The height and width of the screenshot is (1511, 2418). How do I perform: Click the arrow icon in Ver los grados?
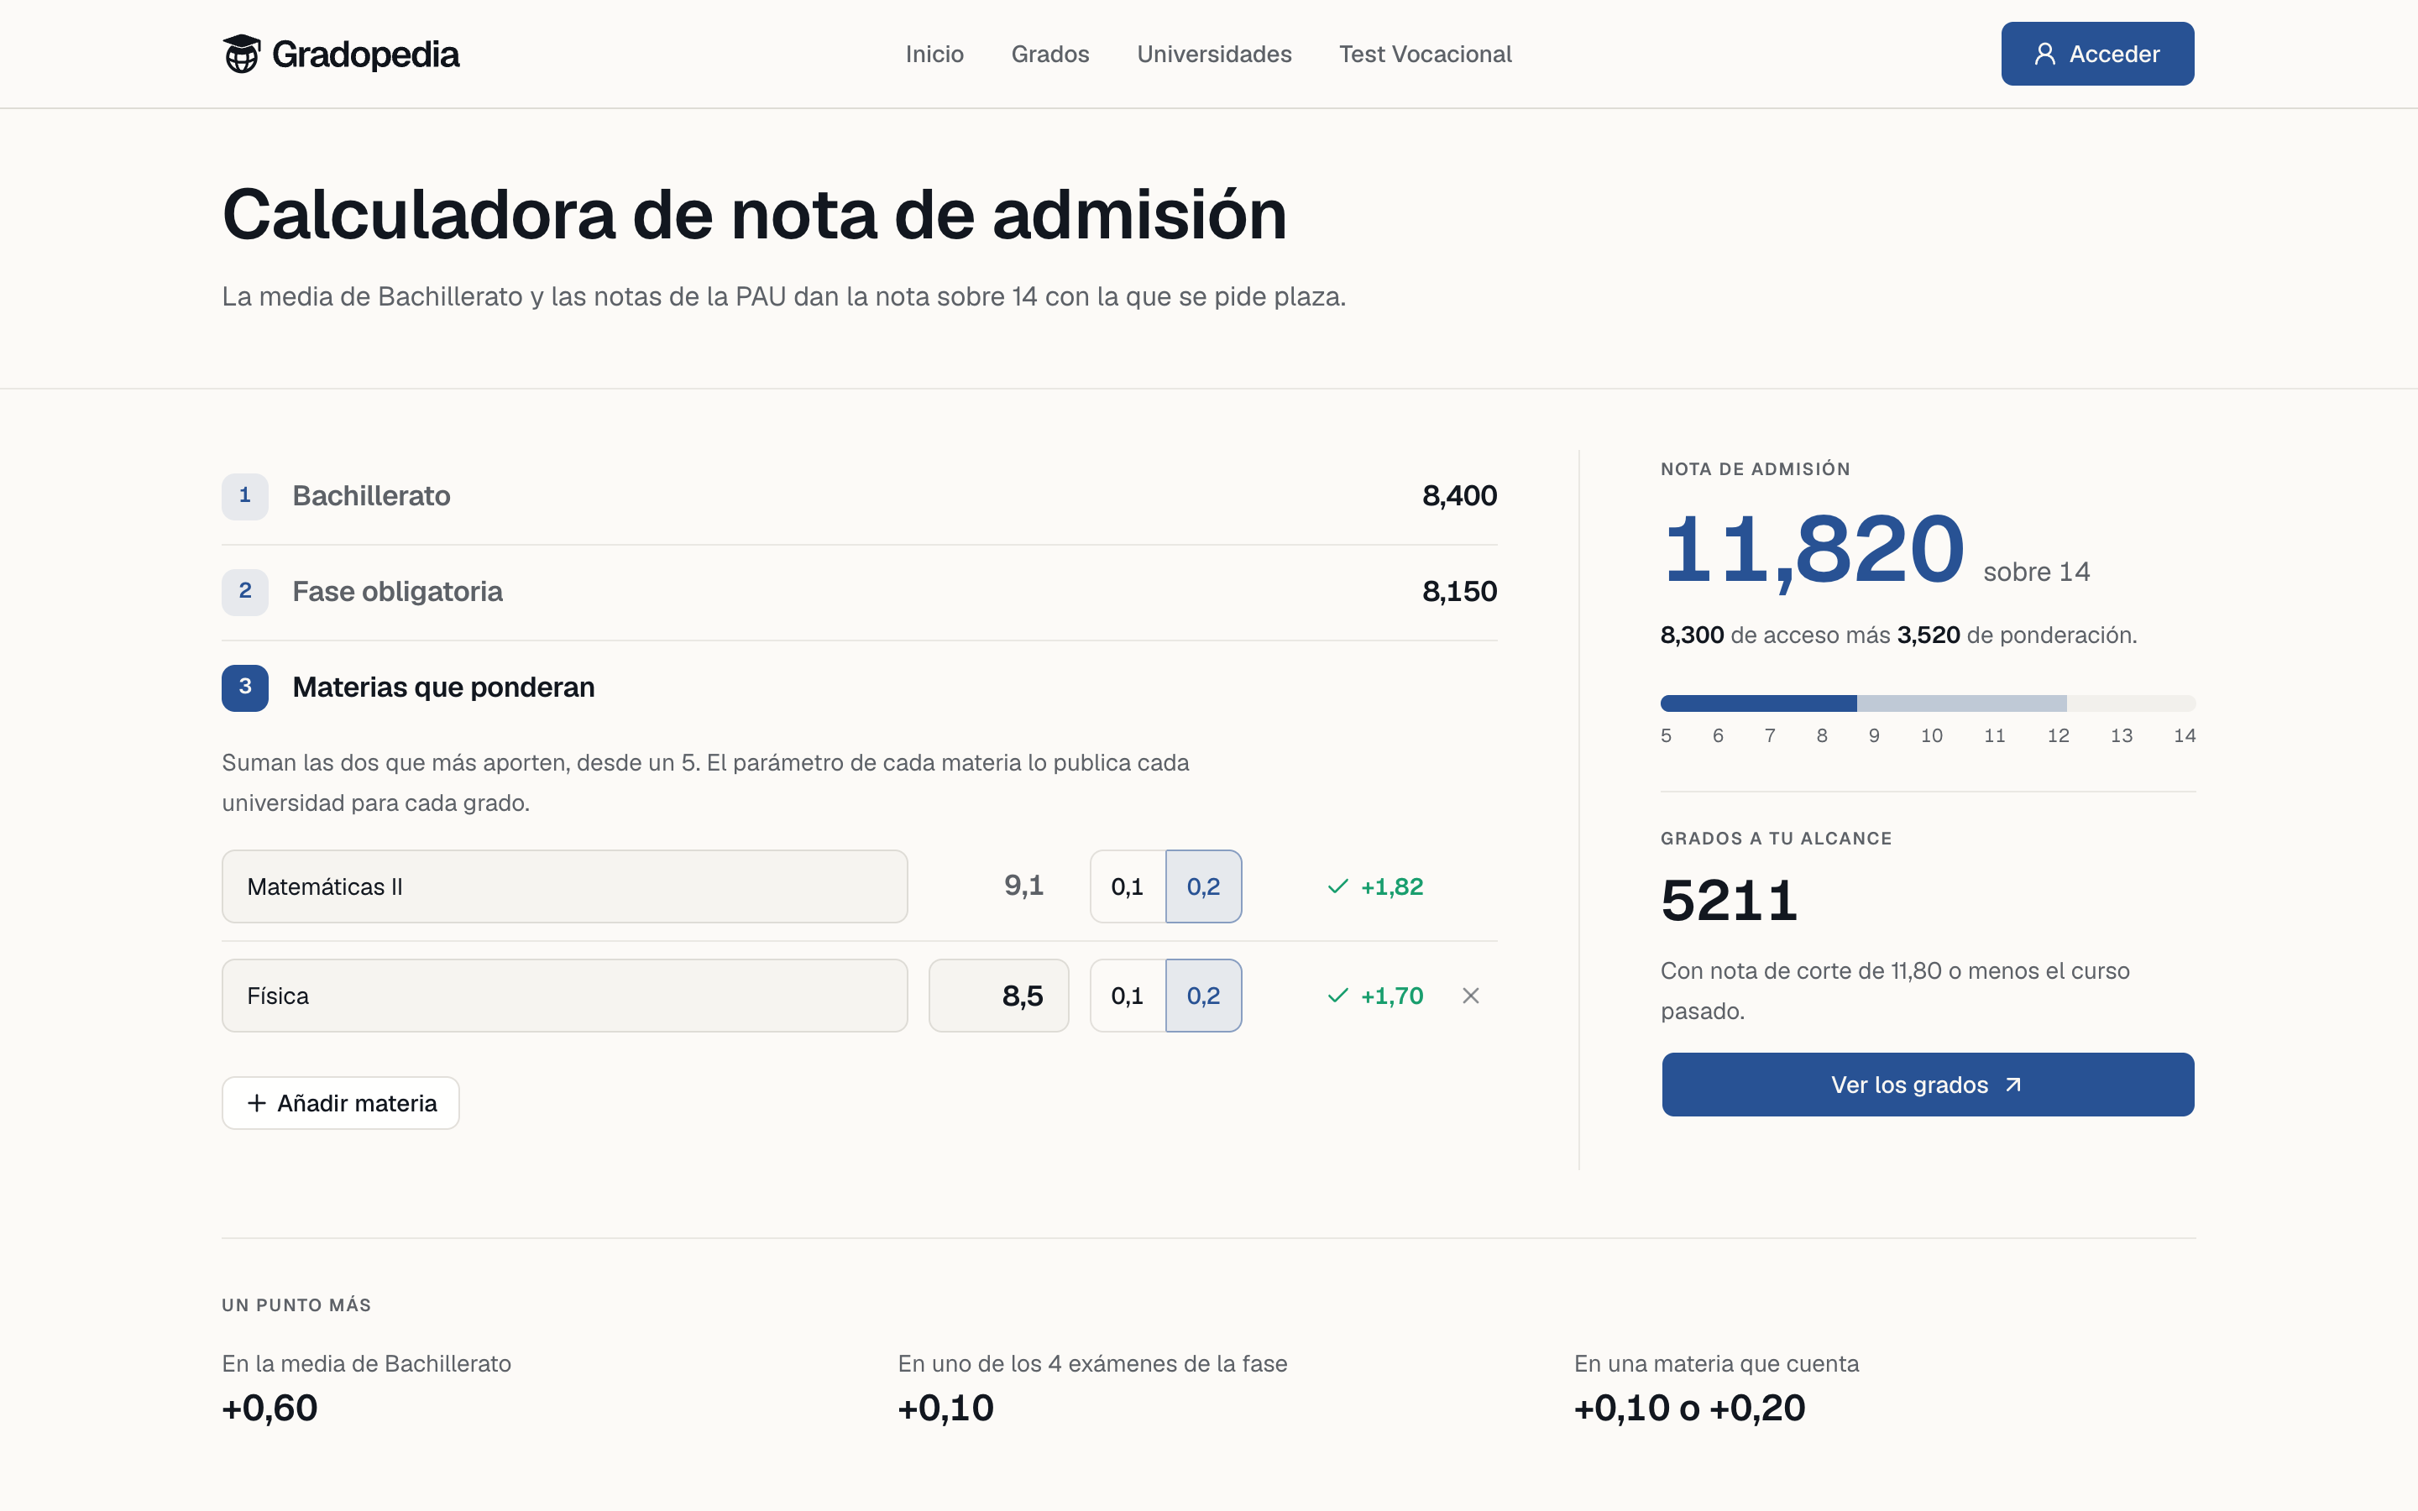(2013, 1085)
